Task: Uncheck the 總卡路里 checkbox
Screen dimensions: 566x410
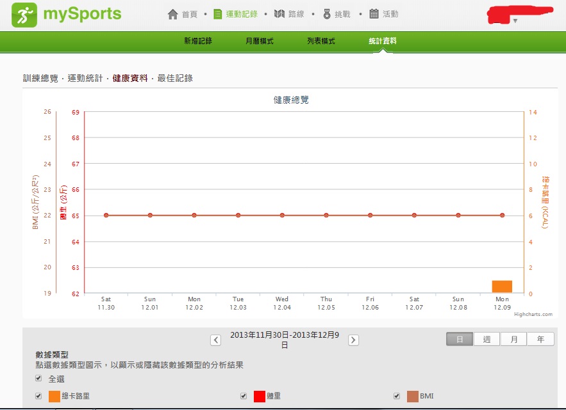Action: [39, 396]
